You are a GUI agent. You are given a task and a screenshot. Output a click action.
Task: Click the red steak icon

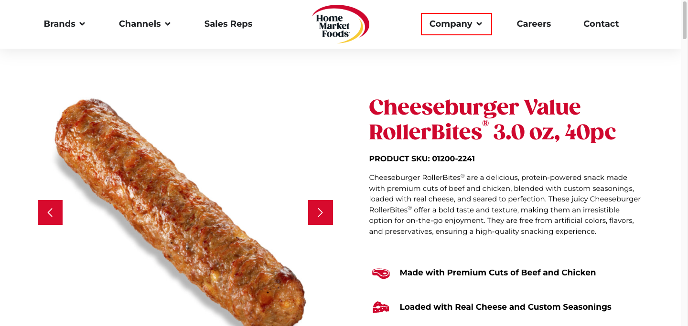(381, 273)
